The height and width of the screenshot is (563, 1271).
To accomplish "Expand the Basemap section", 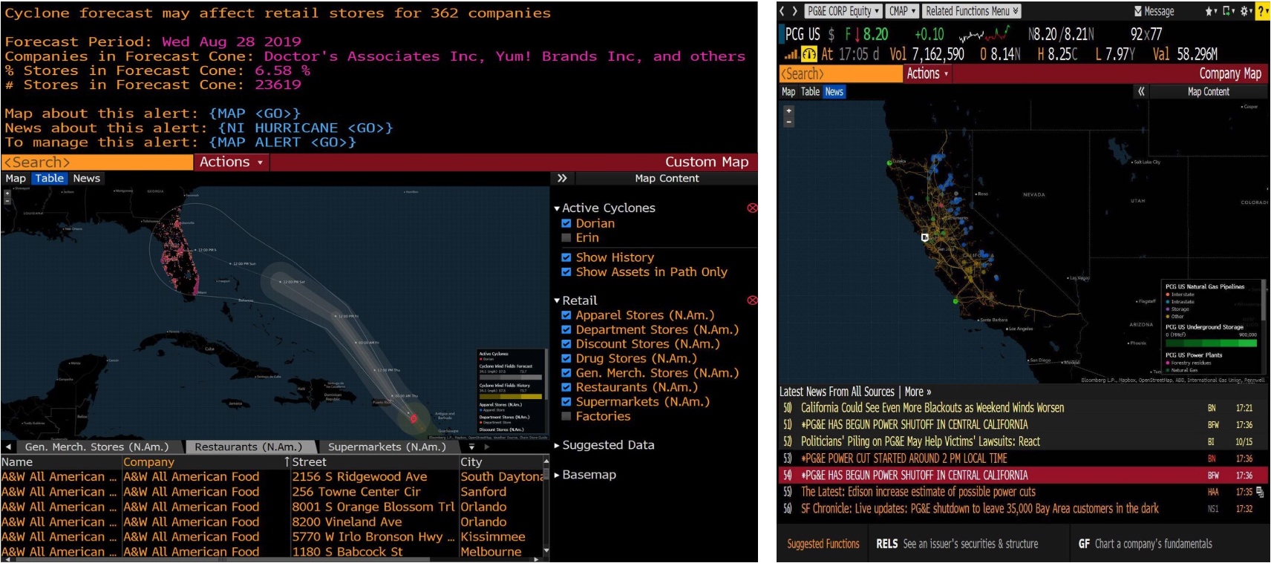I will click(557, 475).
